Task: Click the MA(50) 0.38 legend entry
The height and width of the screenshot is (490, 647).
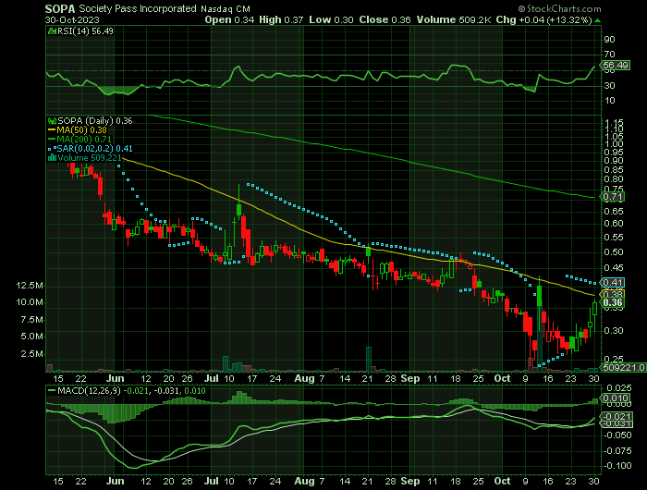Action: pyautogui.click(x=78, y=130)
